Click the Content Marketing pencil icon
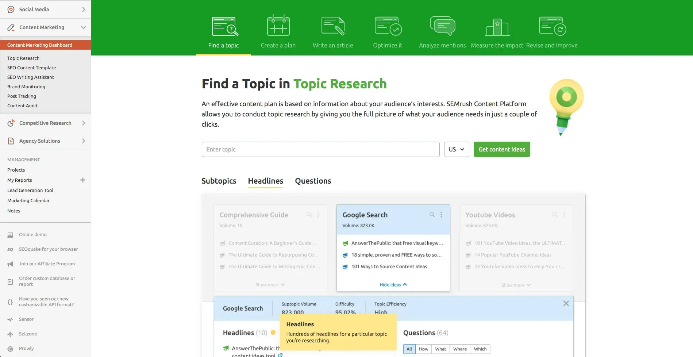 (11, 27)
